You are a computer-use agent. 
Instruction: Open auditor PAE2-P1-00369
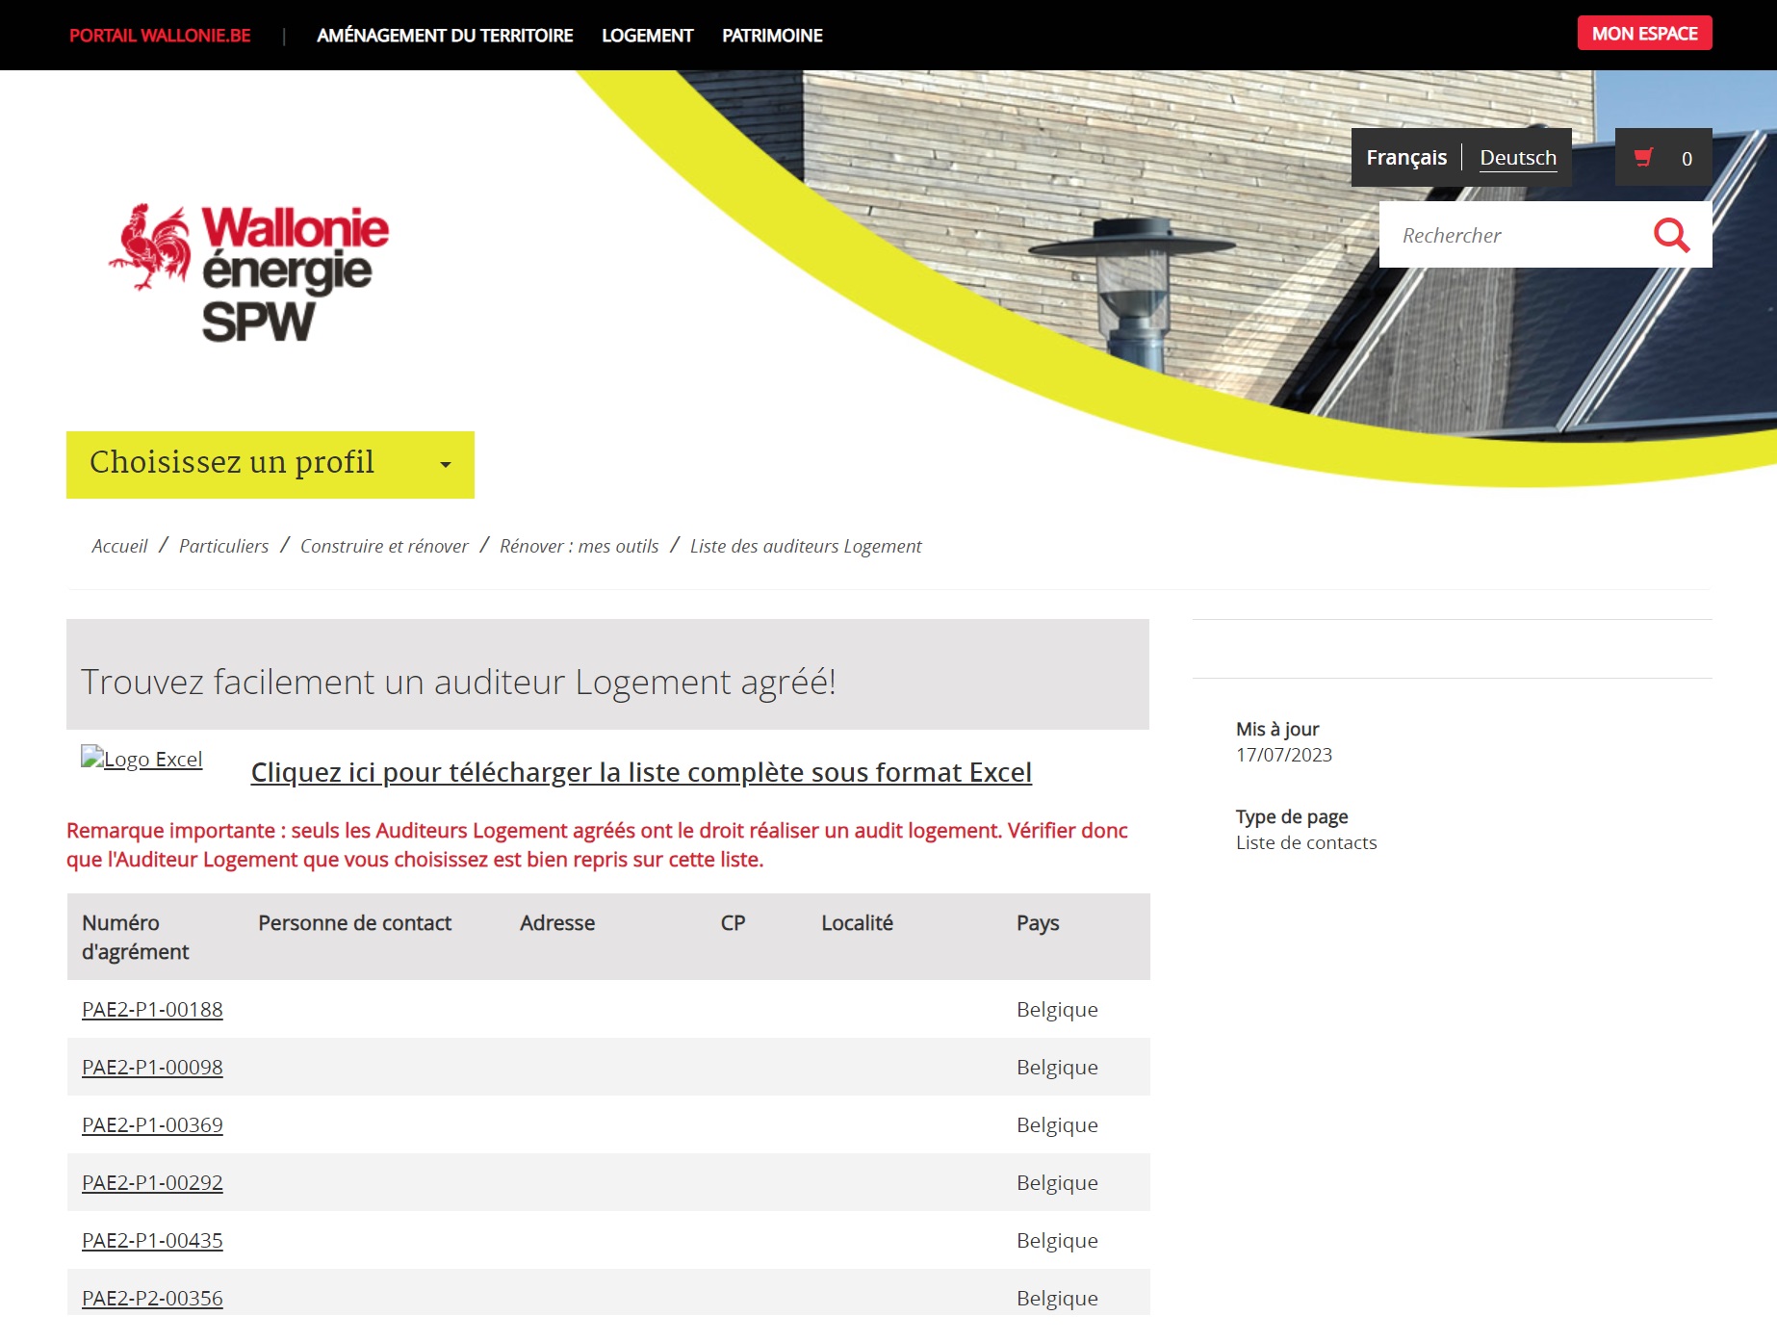click(152, 1124)
